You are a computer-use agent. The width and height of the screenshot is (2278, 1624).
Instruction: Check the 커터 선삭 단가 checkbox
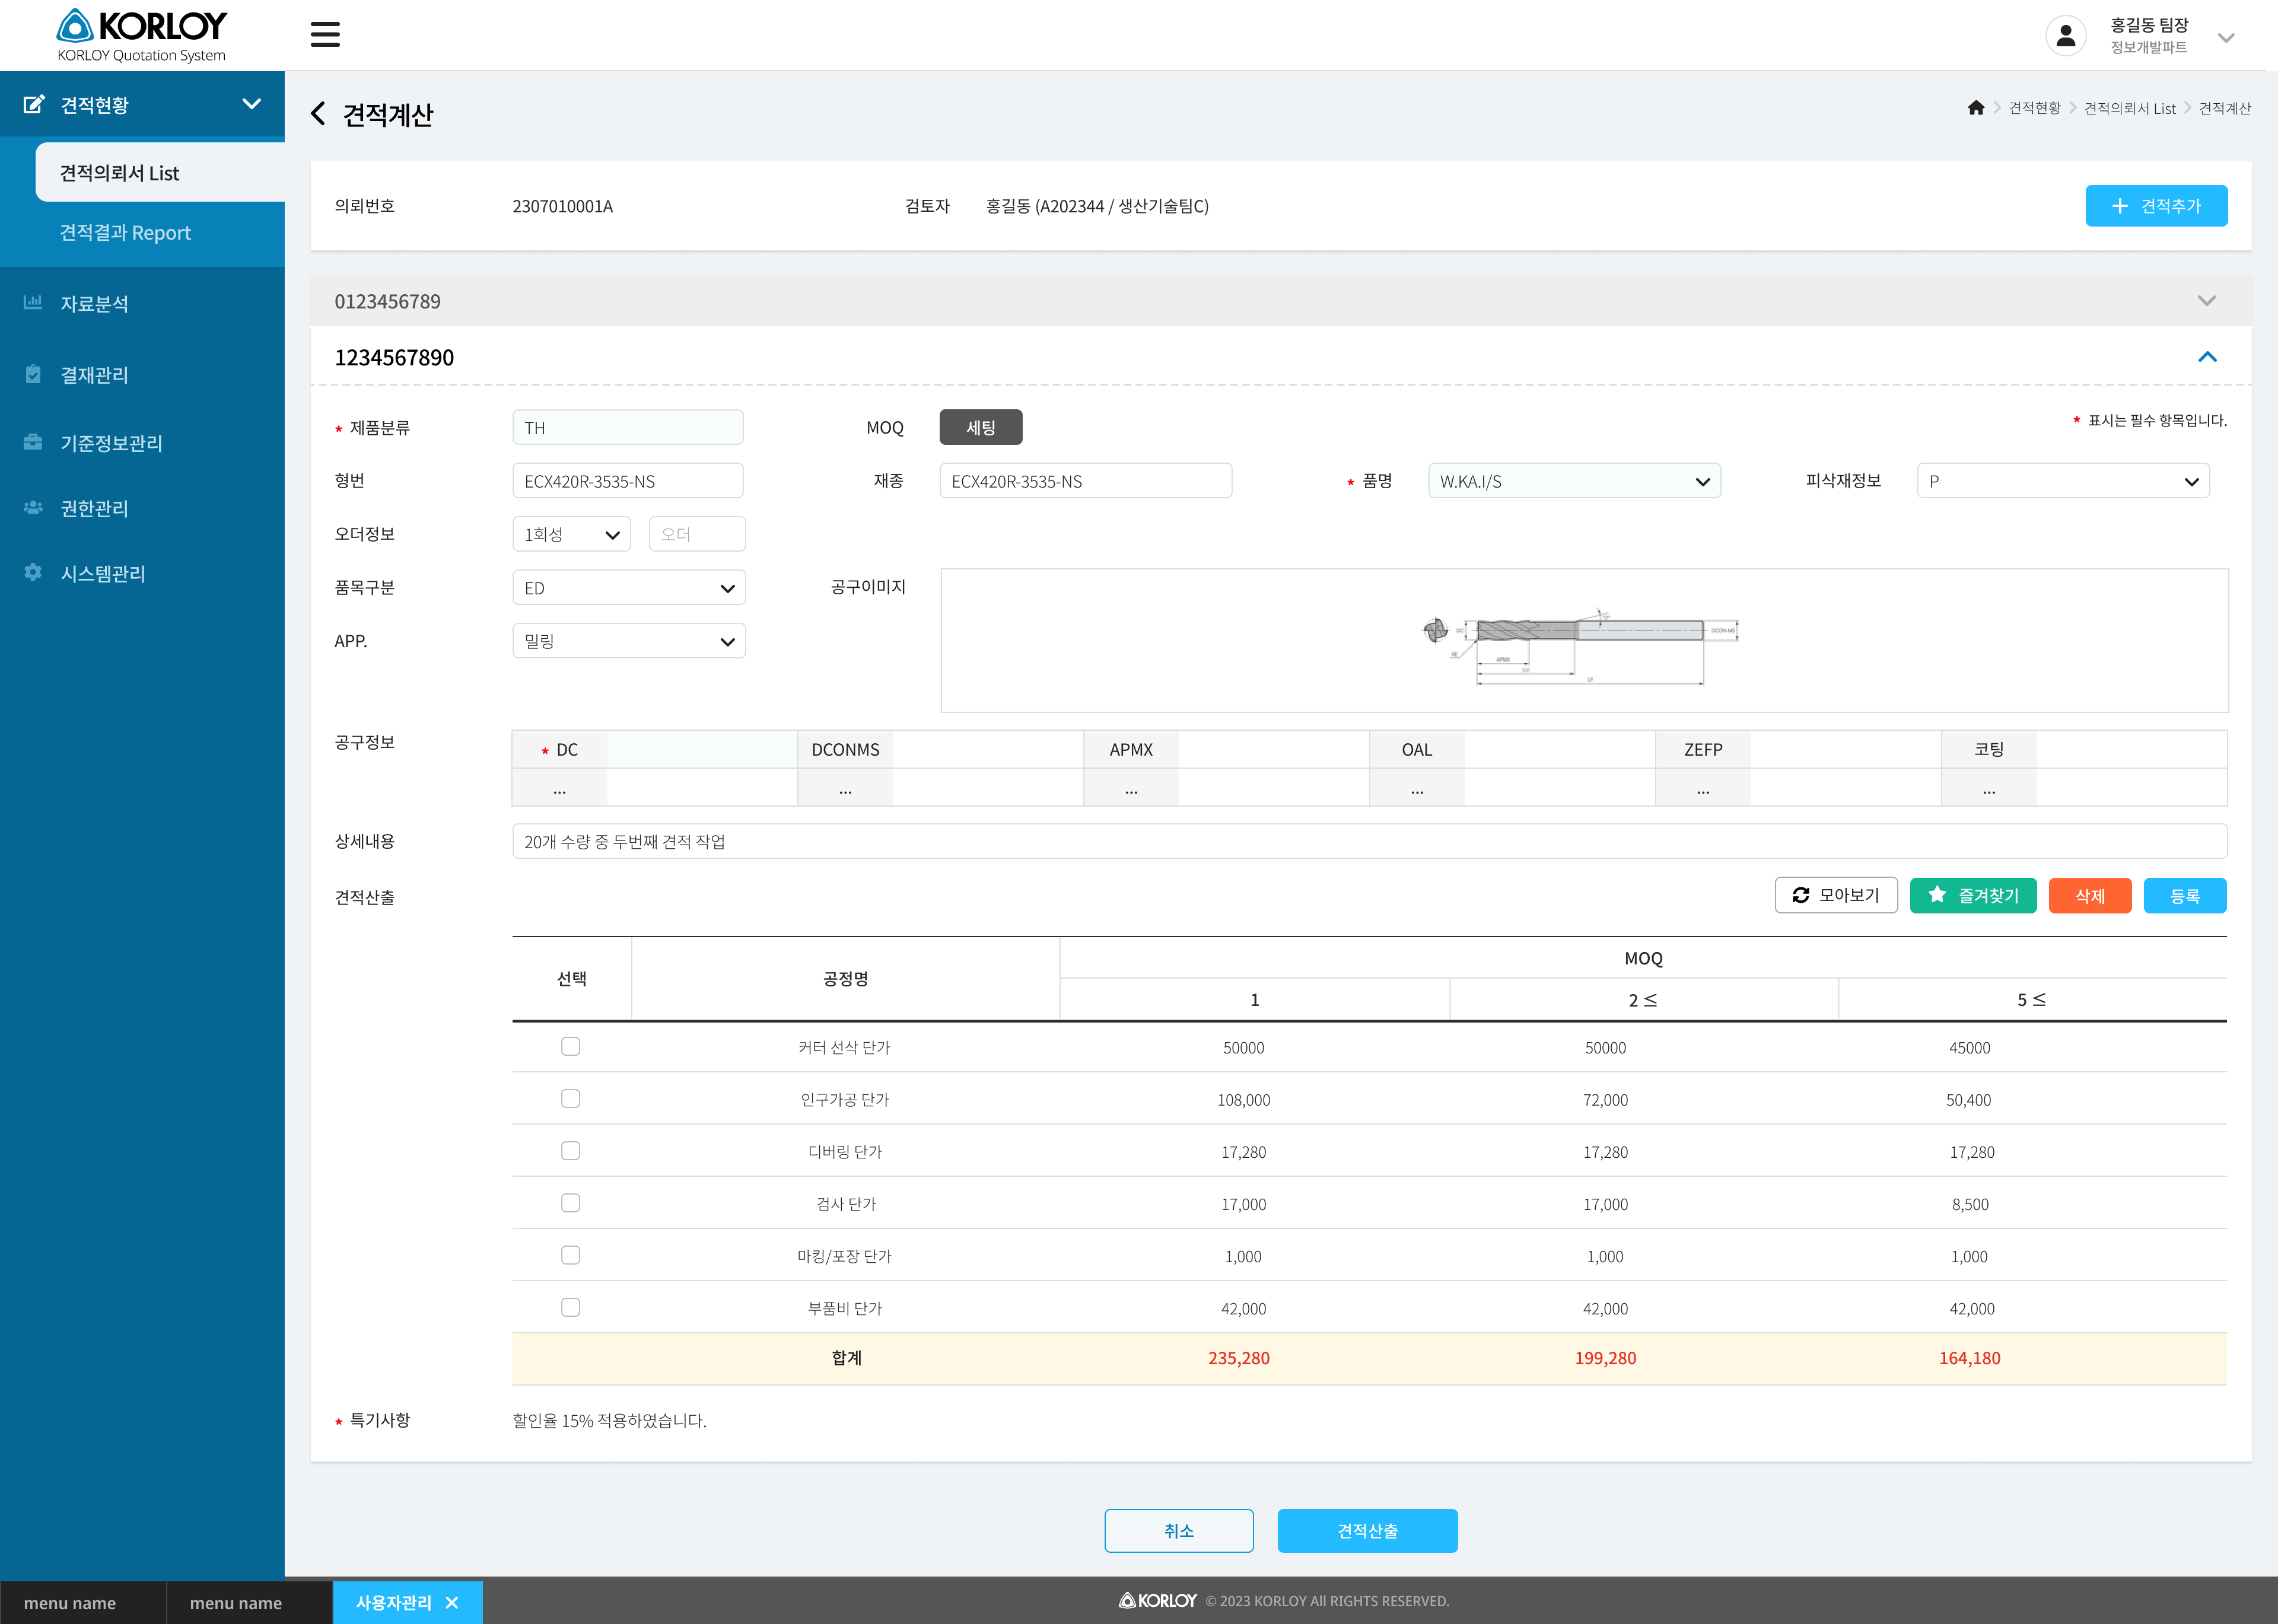(x=570, y=1047)
